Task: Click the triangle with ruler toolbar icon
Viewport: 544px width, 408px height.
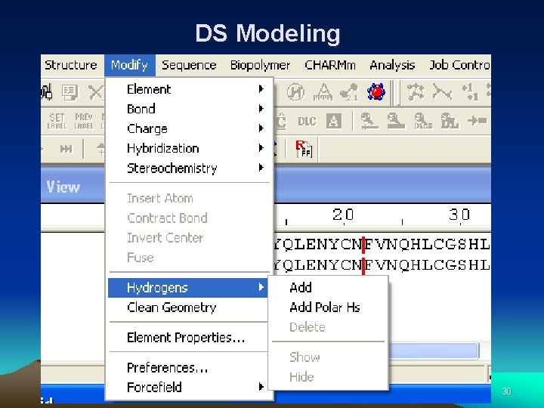Action: [323, 92]
